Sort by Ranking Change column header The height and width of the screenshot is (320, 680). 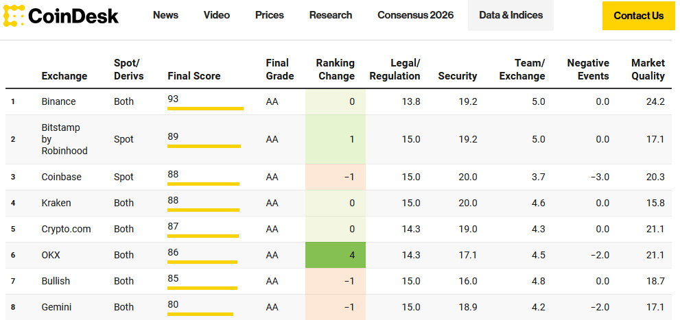335,70
